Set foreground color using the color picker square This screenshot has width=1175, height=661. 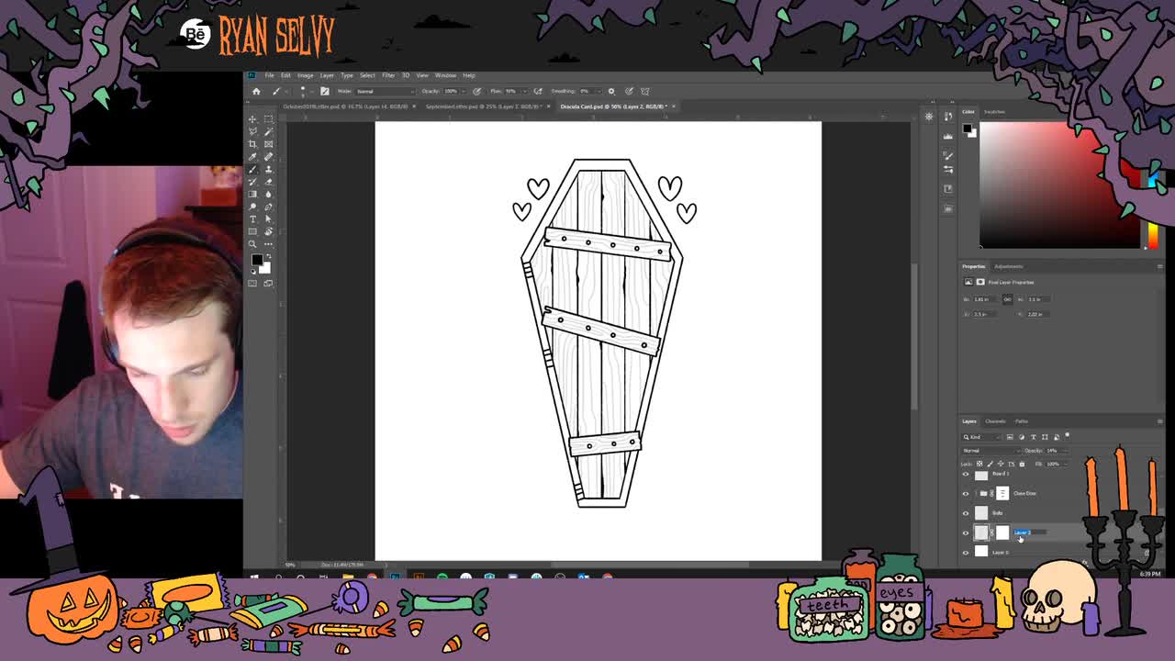tap(257, 261)
